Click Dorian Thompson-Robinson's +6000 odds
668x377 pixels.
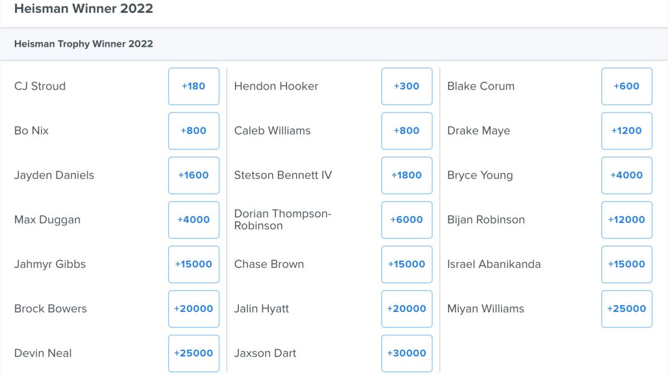pos(406,220)
